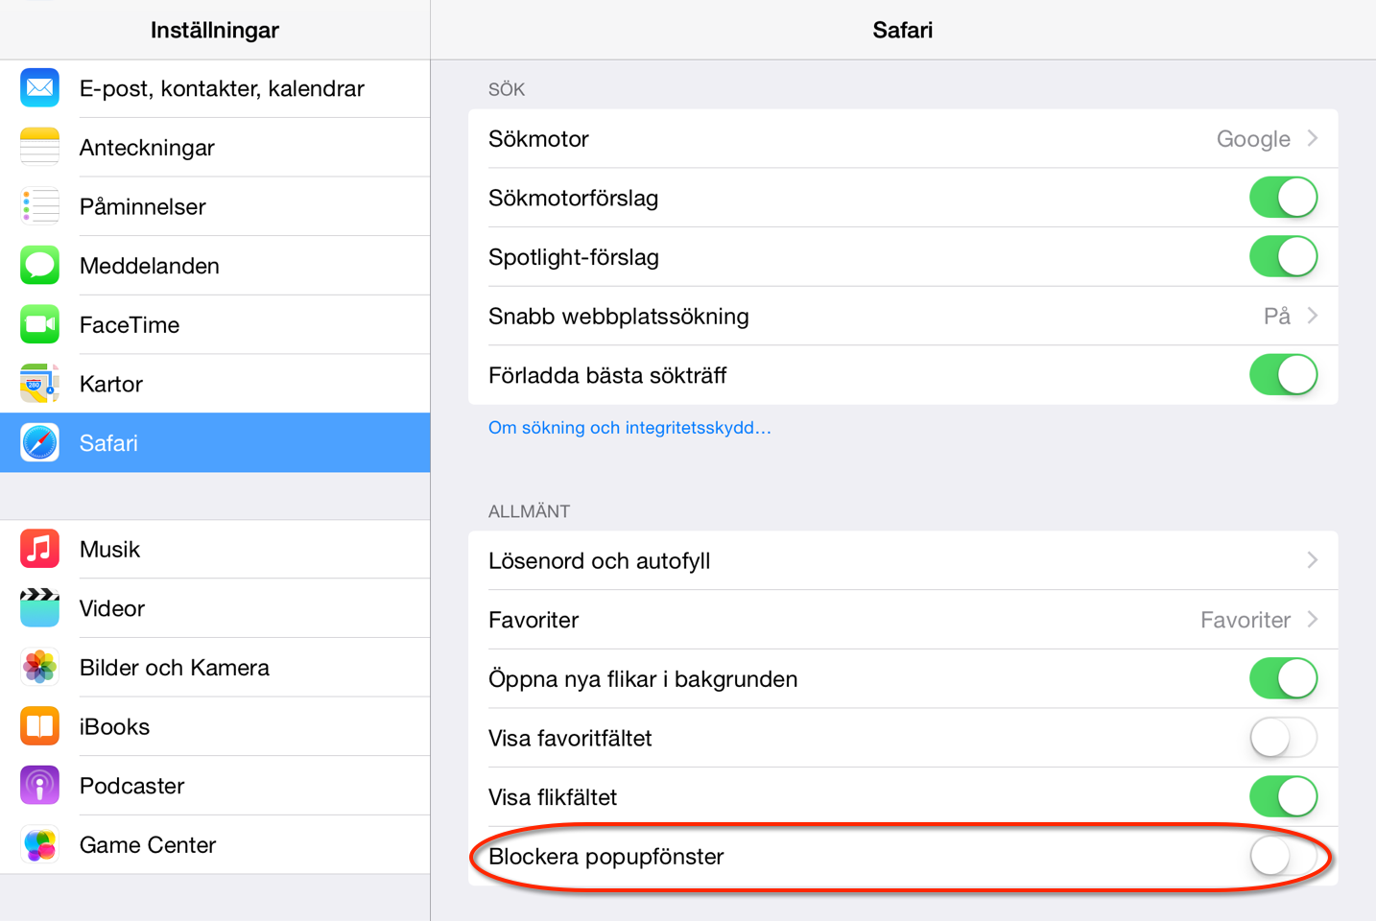Open Sökmotor chevron showing Google
The height and width of the screenshot is (921, 1376).
(1313, 139)
